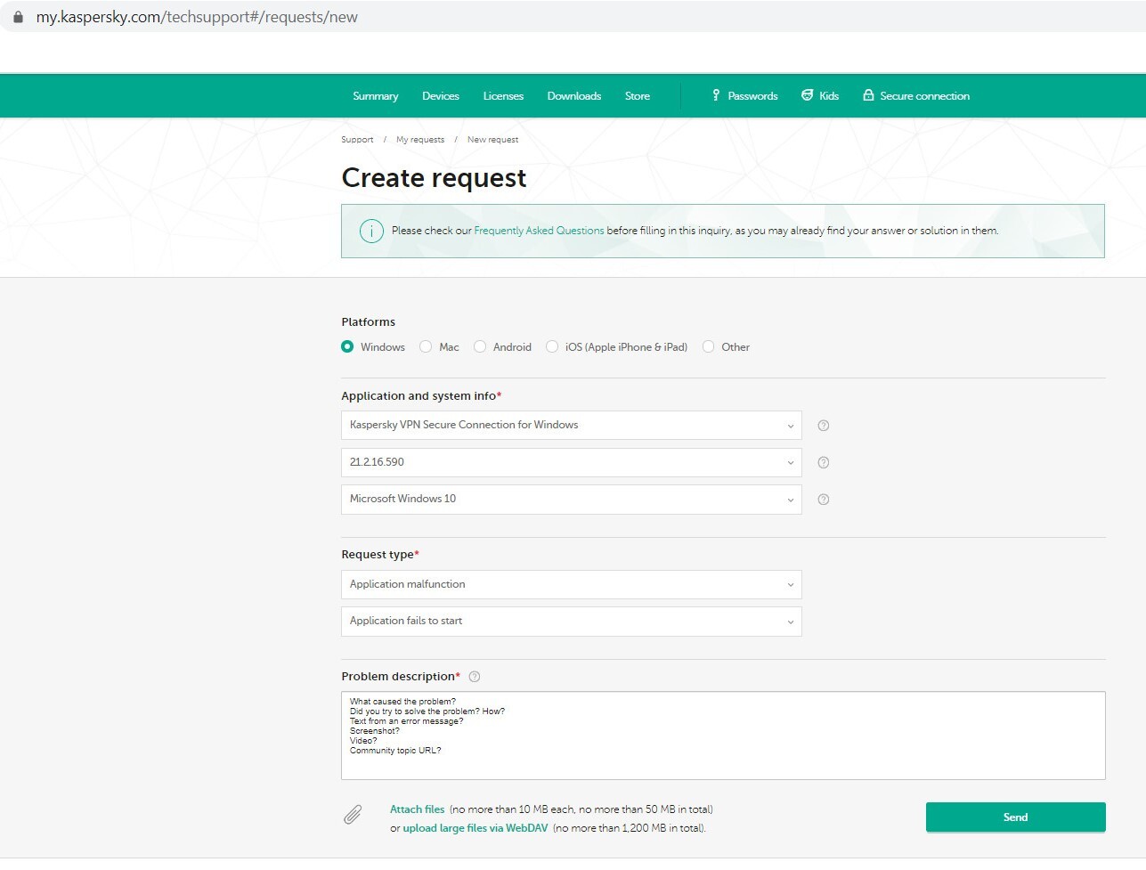This screenshot has width=1146, height=870.
Task: Select the iOS (Apple iPhone & iPad) radio button
Action: 552,346
